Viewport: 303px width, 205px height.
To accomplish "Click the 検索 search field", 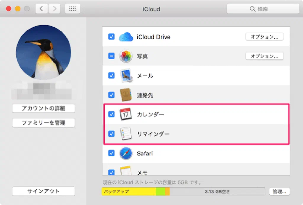I will pos(262,9).
